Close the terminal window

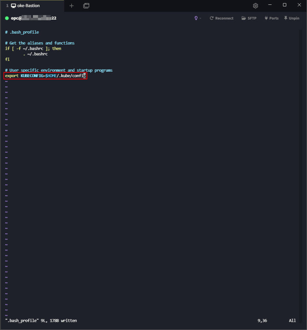click(298, 5)
